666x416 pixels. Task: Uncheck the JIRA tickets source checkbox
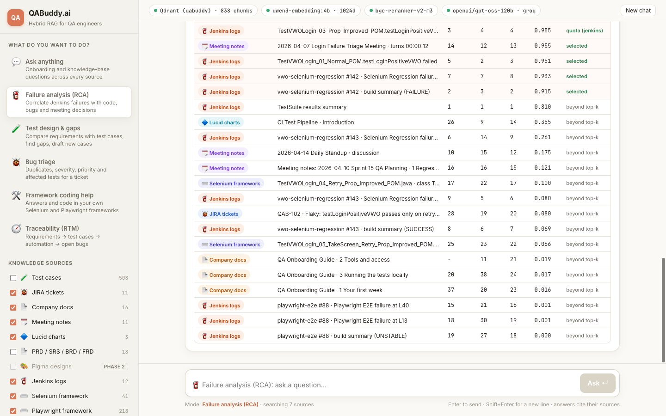(13, 293)
